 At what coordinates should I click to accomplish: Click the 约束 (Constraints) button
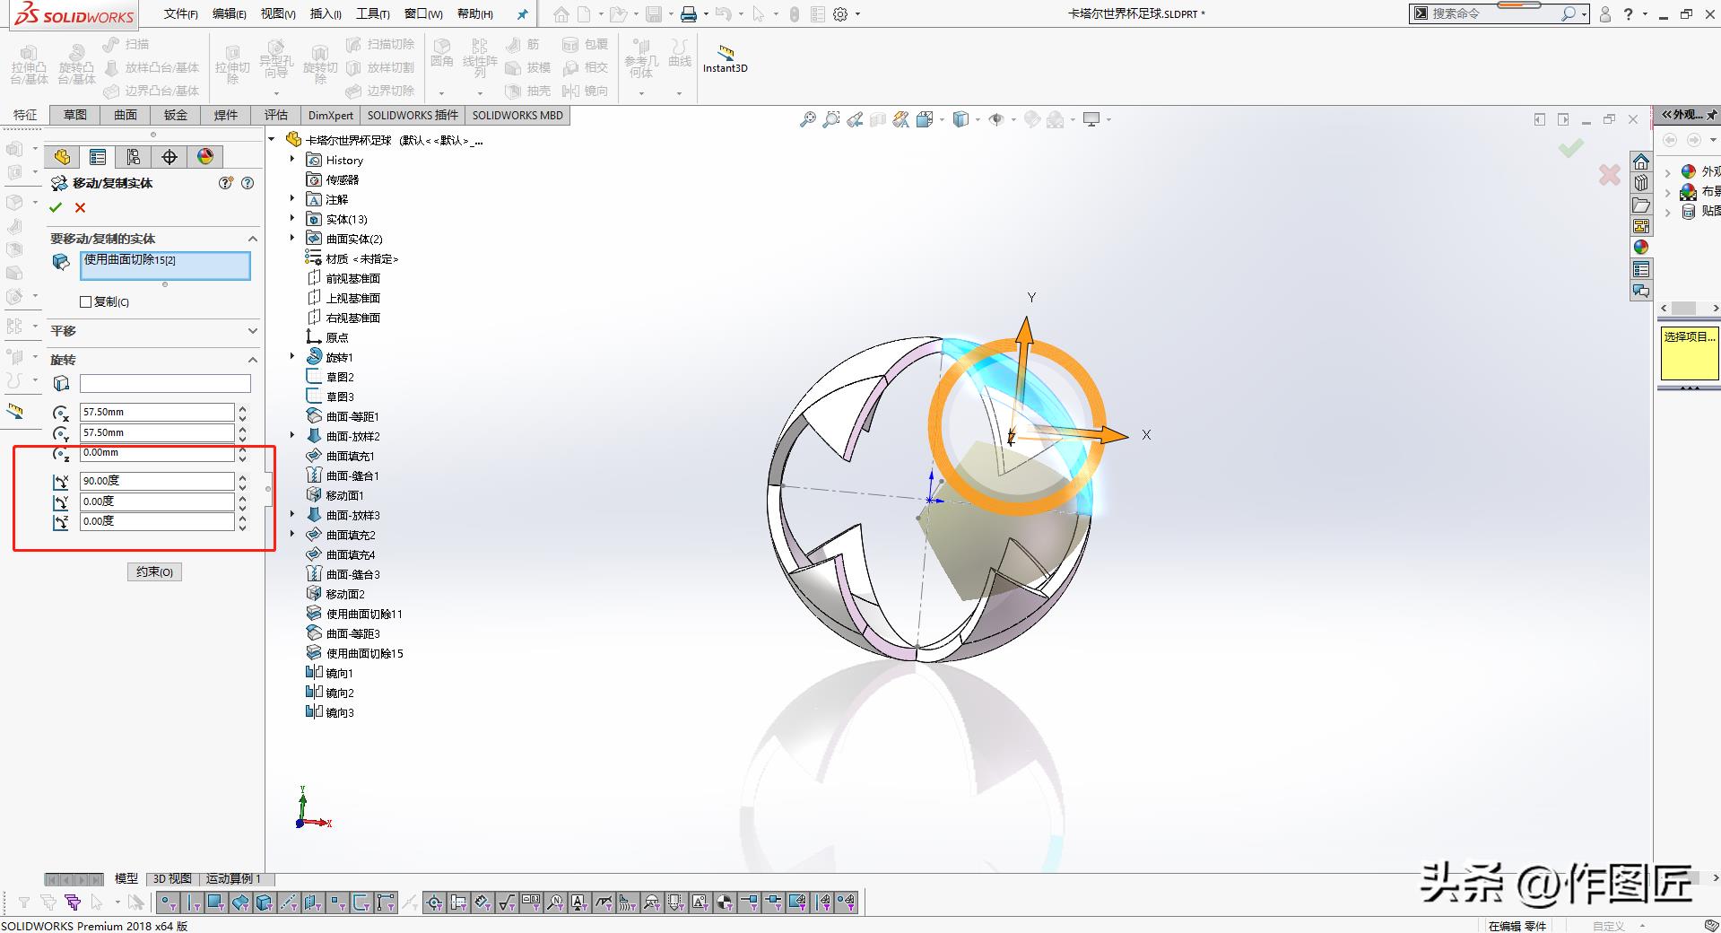coord(154,571)
